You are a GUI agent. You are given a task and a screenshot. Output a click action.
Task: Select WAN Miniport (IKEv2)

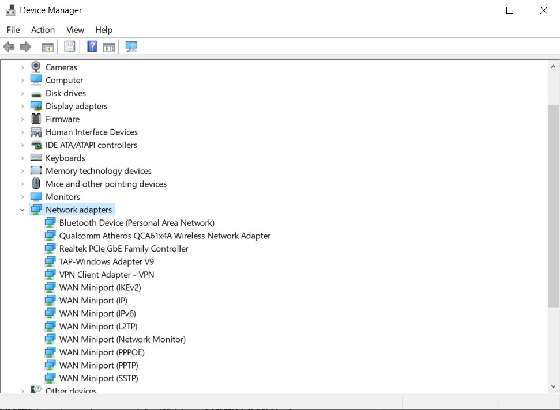click(100, 288)
